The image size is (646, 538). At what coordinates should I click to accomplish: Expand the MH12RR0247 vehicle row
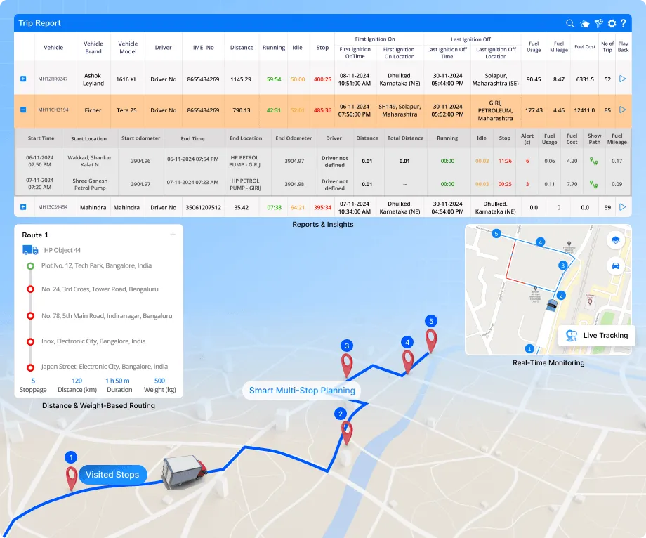coord(23,79)
